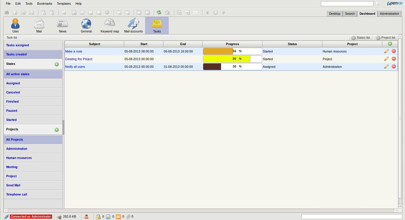Open 'Creating the Project' task link

click(x=79, y=59)
